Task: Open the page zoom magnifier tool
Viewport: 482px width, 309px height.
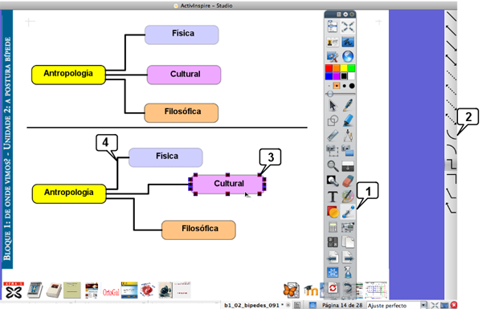Action: (x=333, y=166)
